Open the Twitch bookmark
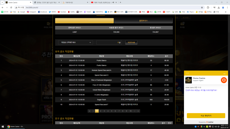The image size is (230, 129). click(87, 12)
